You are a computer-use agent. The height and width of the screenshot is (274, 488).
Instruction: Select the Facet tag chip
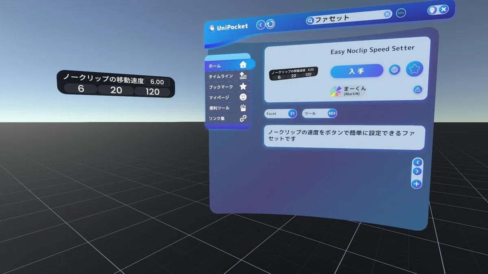pos(281,114)
